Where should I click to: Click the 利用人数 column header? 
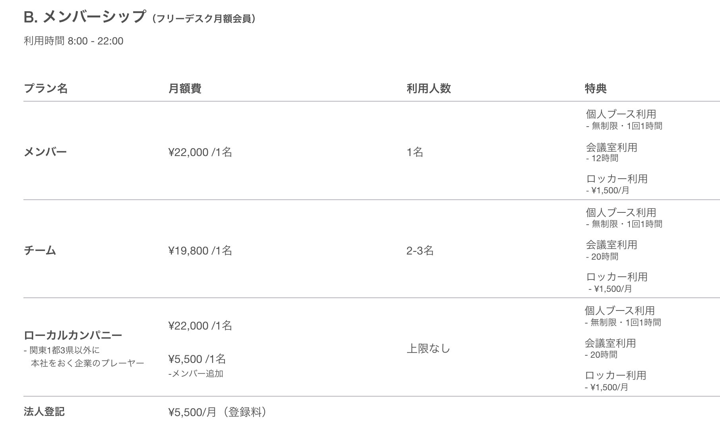[428, 88]
